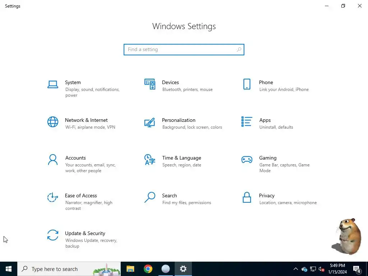Click the Windows Settings heading

[x=184, y=26]
